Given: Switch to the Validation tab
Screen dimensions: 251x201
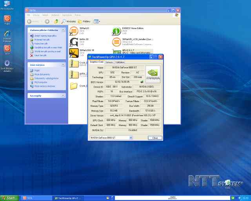Looking at the screenshot, I should point(120,62).
